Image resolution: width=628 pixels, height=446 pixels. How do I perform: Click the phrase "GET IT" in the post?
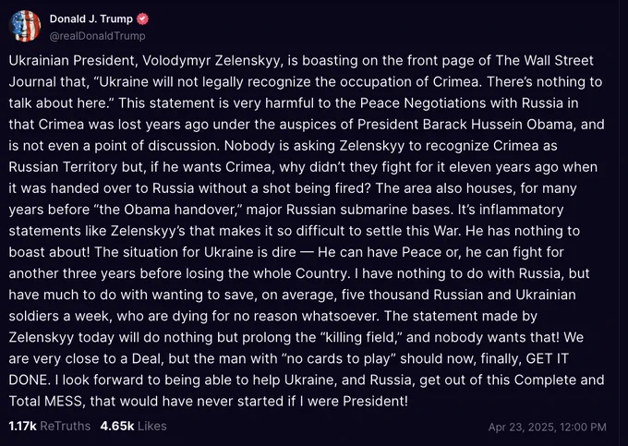[x=547, y=358]
